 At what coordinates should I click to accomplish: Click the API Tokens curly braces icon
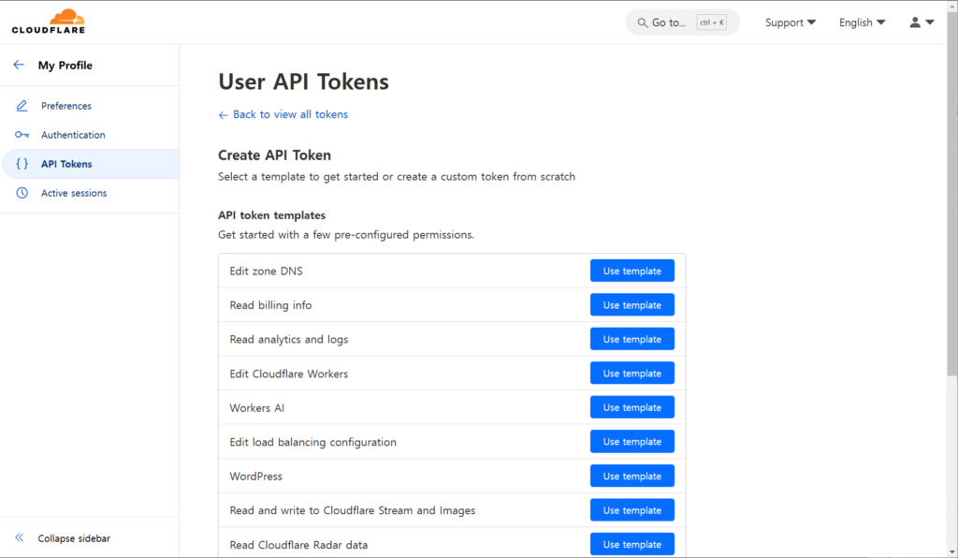[22, 164]
